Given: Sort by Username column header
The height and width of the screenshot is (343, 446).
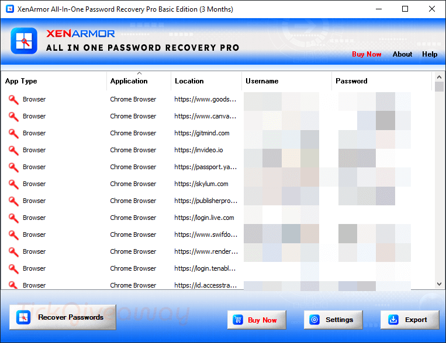Looking at the screenshot, I should [x=286, y=81].
